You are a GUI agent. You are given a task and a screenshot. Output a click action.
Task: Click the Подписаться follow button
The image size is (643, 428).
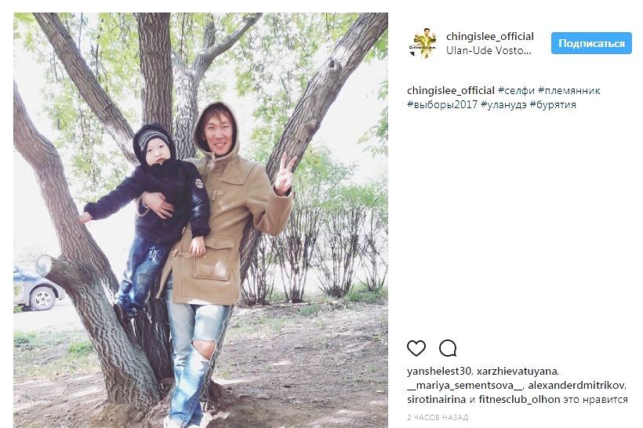pyautogui.click(x=591, y=43)
